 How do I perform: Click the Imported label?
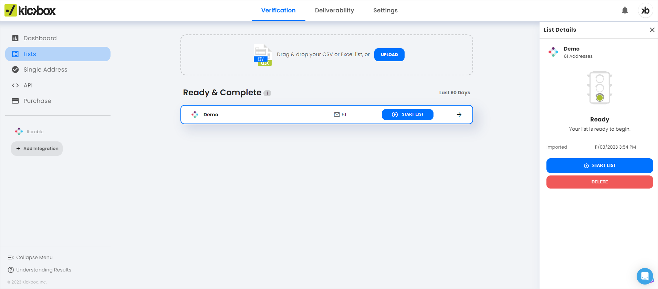556,147
